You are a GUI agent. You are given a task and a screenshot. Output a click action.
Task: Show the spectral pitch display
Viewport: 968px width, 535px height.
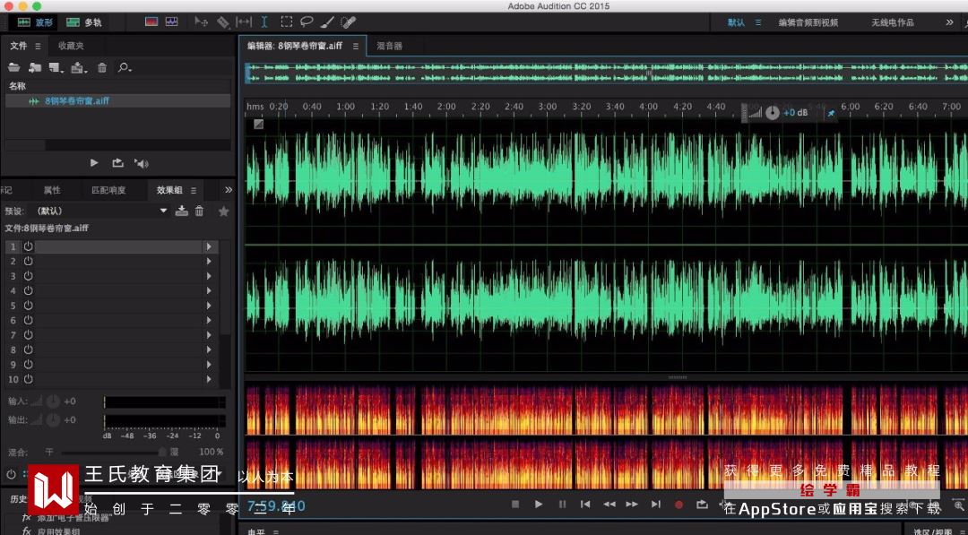171,22
